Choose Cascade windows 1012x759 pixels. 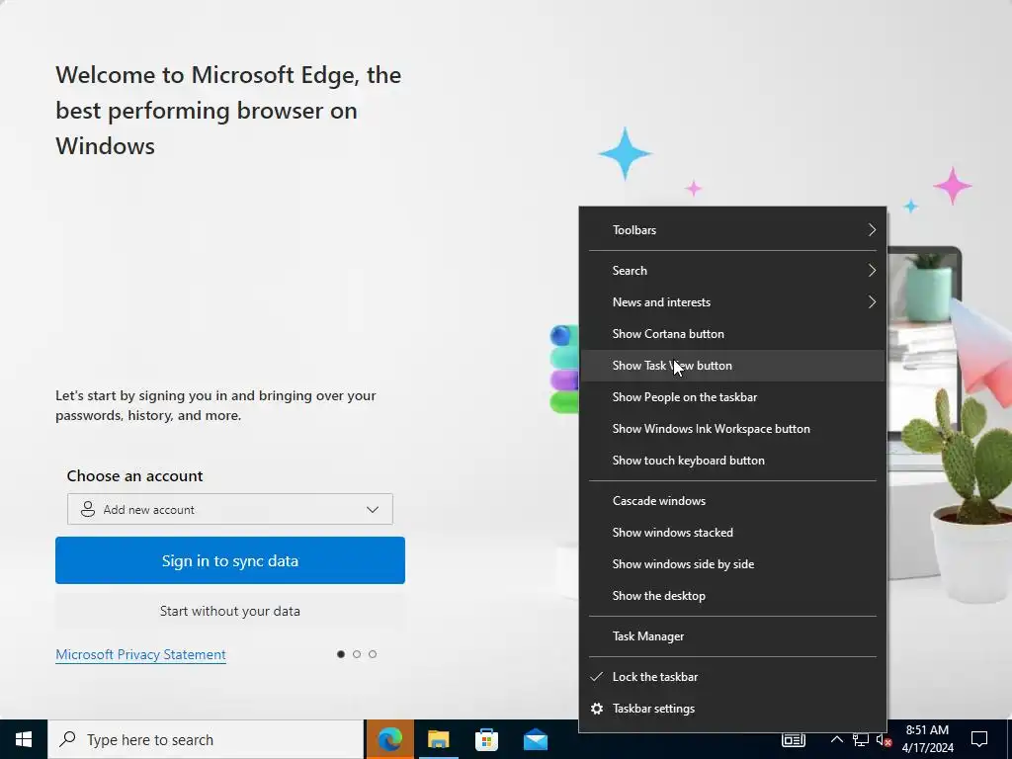(x=732, y=501)
